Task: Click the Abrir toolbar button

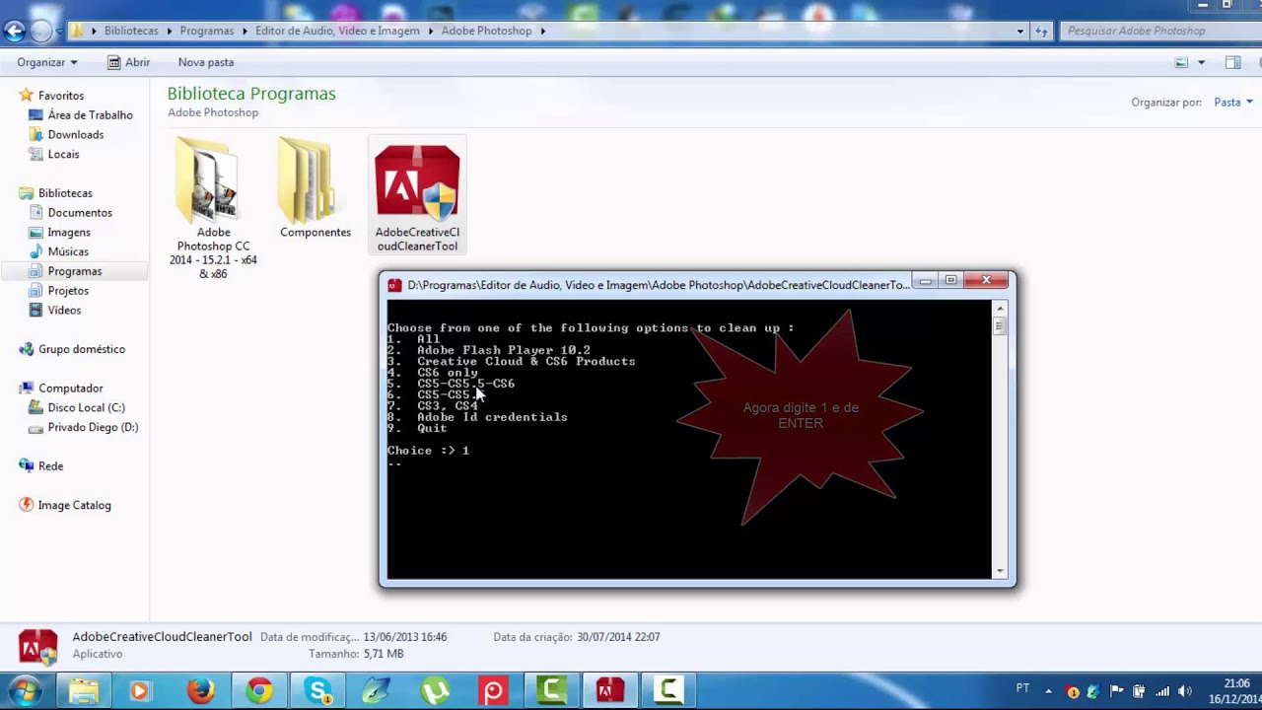Action: (x=128, y=62)
